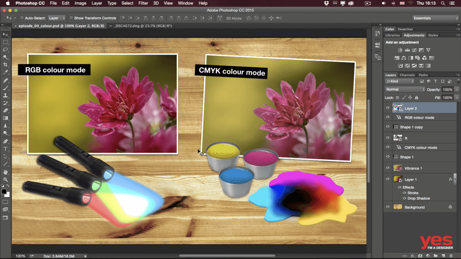
Task: Hide the Vibrance 1 layer
Action: click(388, 168)
